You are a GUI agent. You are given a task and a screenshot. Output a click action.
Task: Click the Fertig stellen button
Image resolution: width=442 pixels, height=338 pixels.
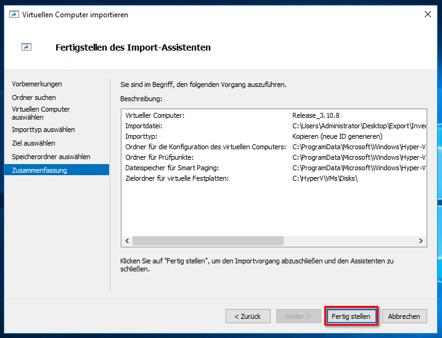[351, 316]
